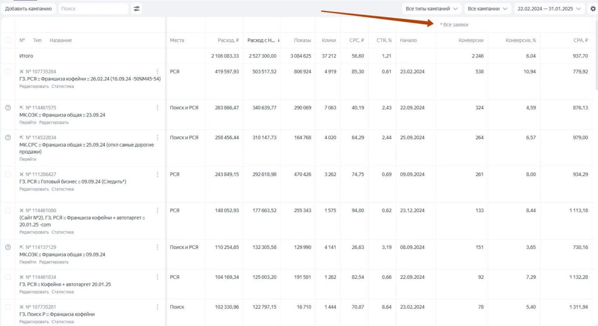Check the box for campaign № 111286427
The image size is (598, 326).
(8, 174)
